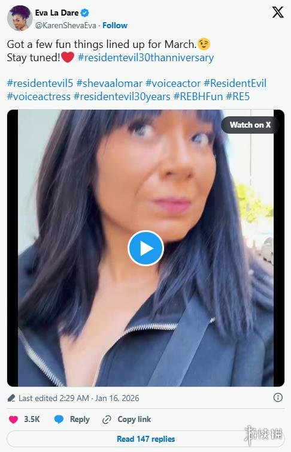Click the edit pencil icon

coord(11,399)
